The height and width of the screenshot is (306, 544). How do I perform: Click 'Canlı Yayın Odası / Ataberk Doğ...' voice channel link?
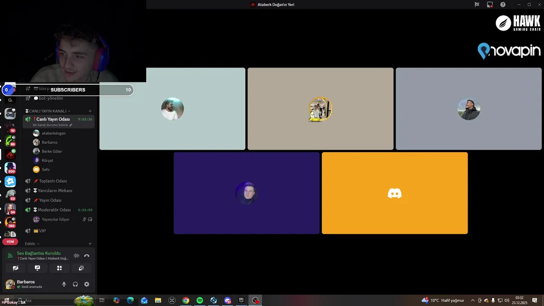point(42,258)
